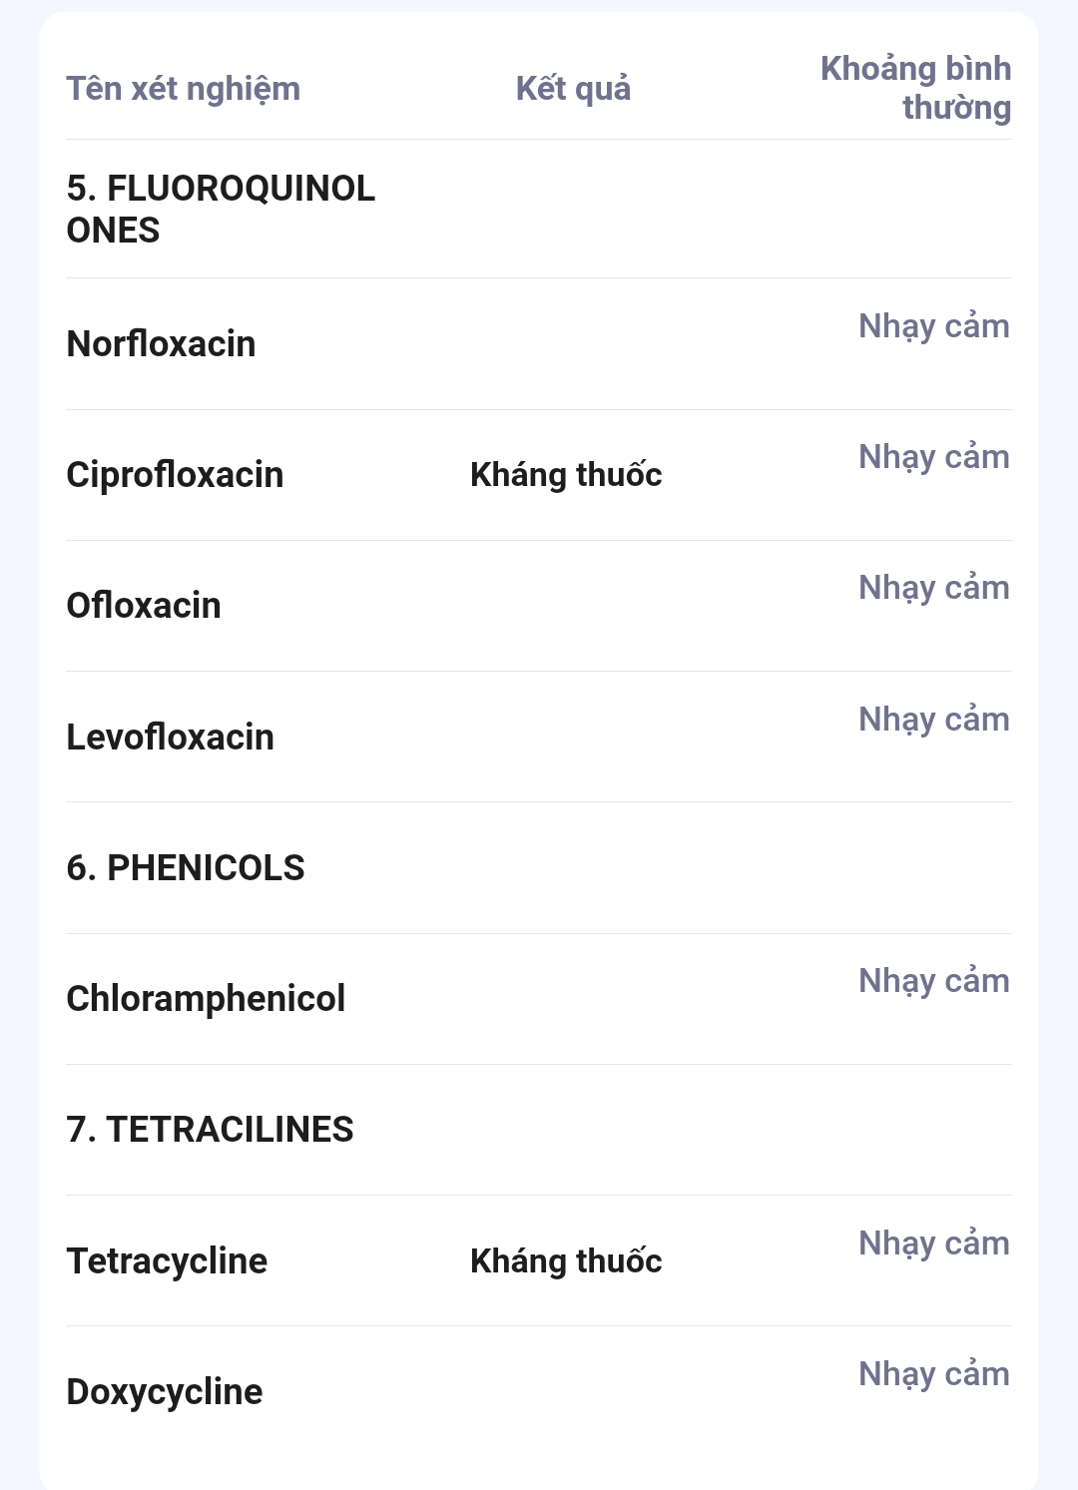Click Nhạy cảm range beside Chloramphenicol
Viewport: 1078px width, 1490px height.
click(933, 981)
